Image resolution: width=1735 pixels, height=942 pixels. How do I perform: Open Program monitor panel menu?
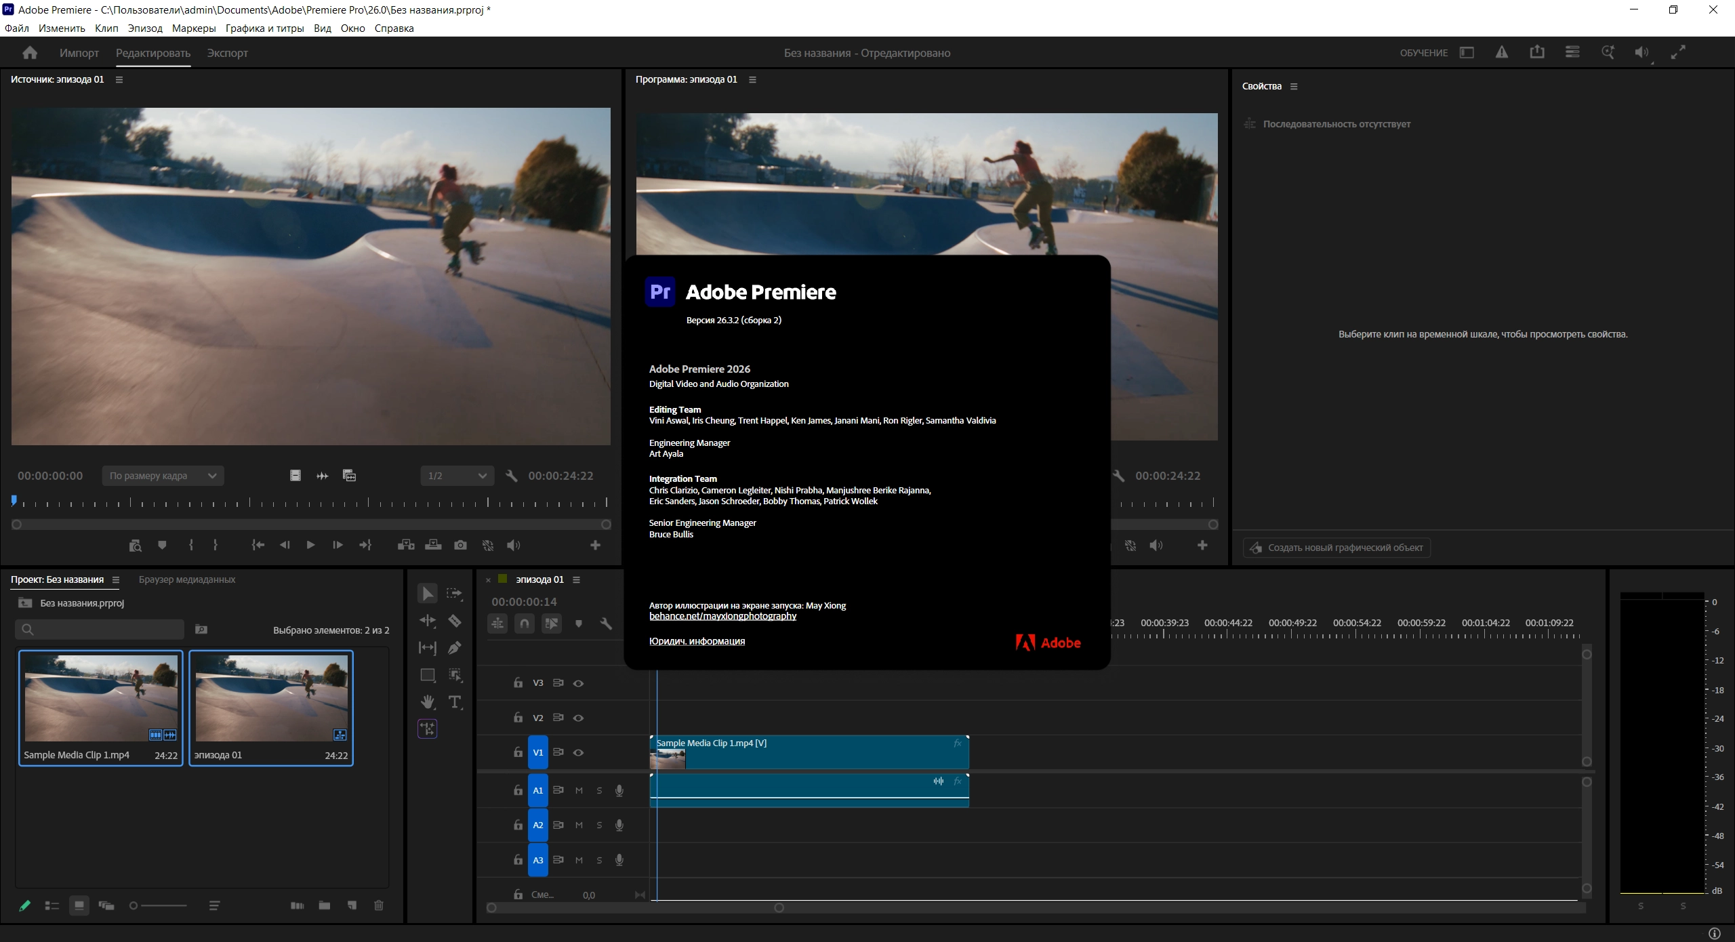point(752,79)
